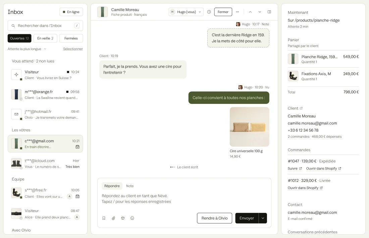Click the Envoyer button
This screenshot has height=238, width=369.
[x=247, y=218]
